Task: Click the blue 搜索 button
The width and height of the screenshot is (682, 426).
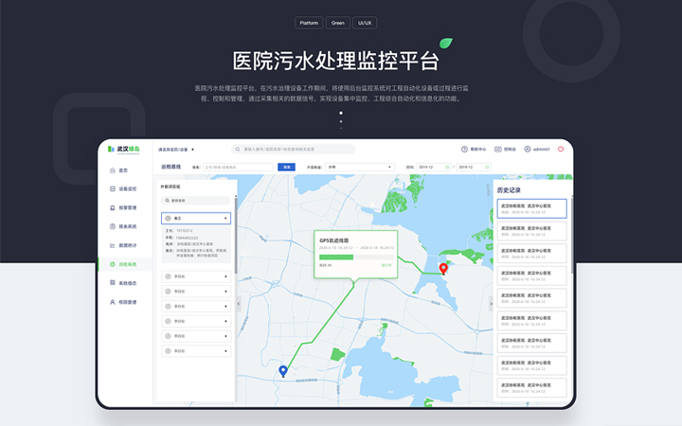Action: [x=286, y=168]
